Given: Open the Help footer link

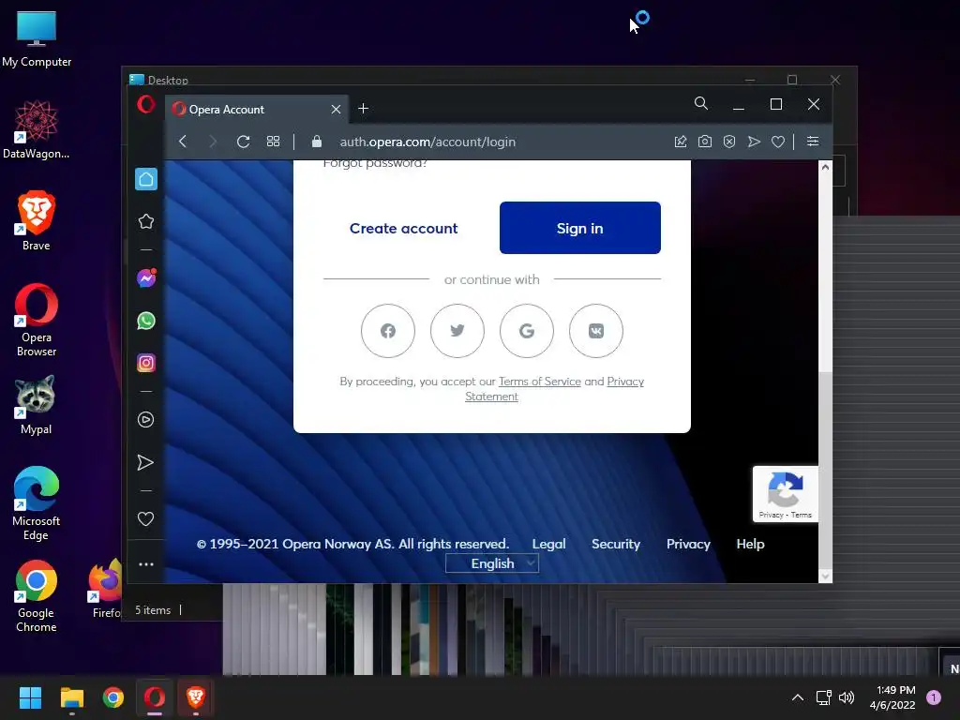Looking at the screenshot, I should click(x=750, y=544).
